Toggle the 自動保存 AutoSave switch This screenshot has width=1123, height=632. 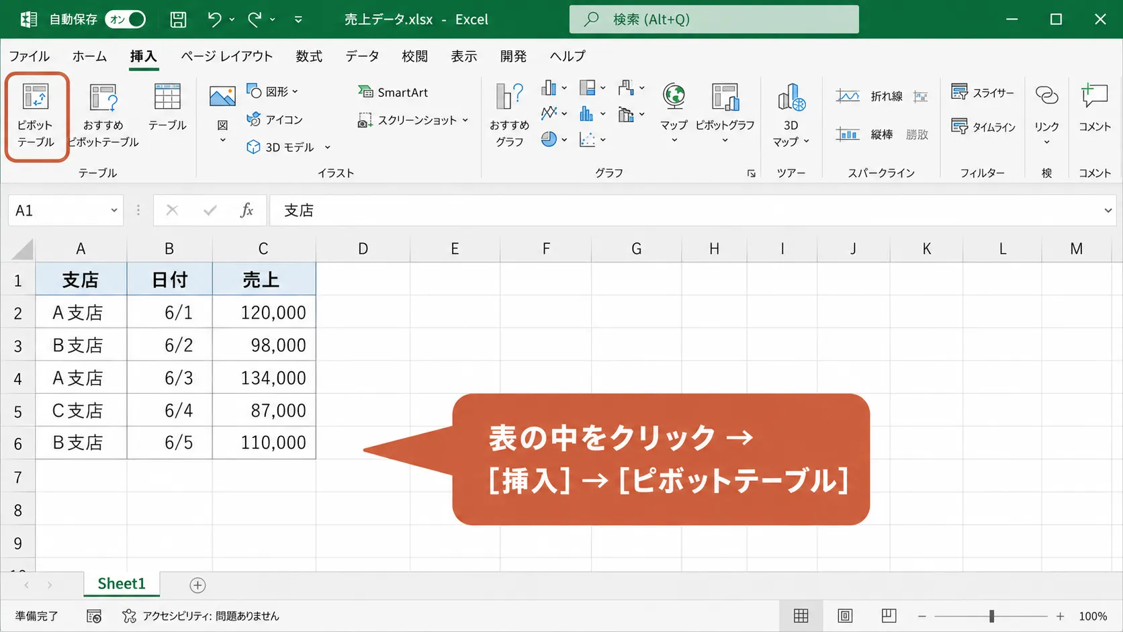[x=126, y=19]
